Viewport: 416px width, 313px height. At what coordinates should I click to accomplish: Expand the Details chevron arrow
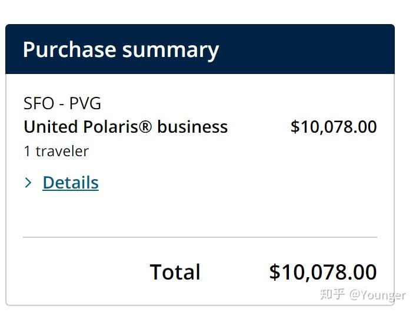pyautogui.click(x=28, y=183)
